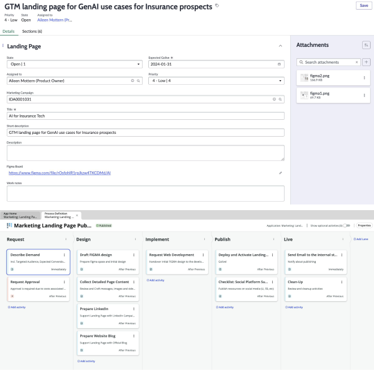Switch to the Sections (6) tab
This screenshot has width=374, height=370.
(33, 32)
